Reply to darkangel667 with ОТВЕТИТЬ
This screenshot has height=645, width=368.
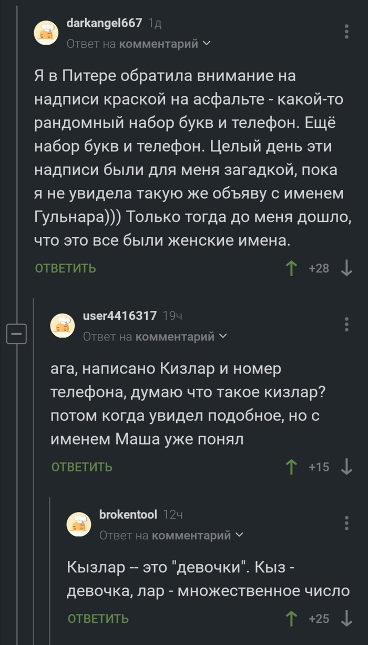tap(66, 269)
